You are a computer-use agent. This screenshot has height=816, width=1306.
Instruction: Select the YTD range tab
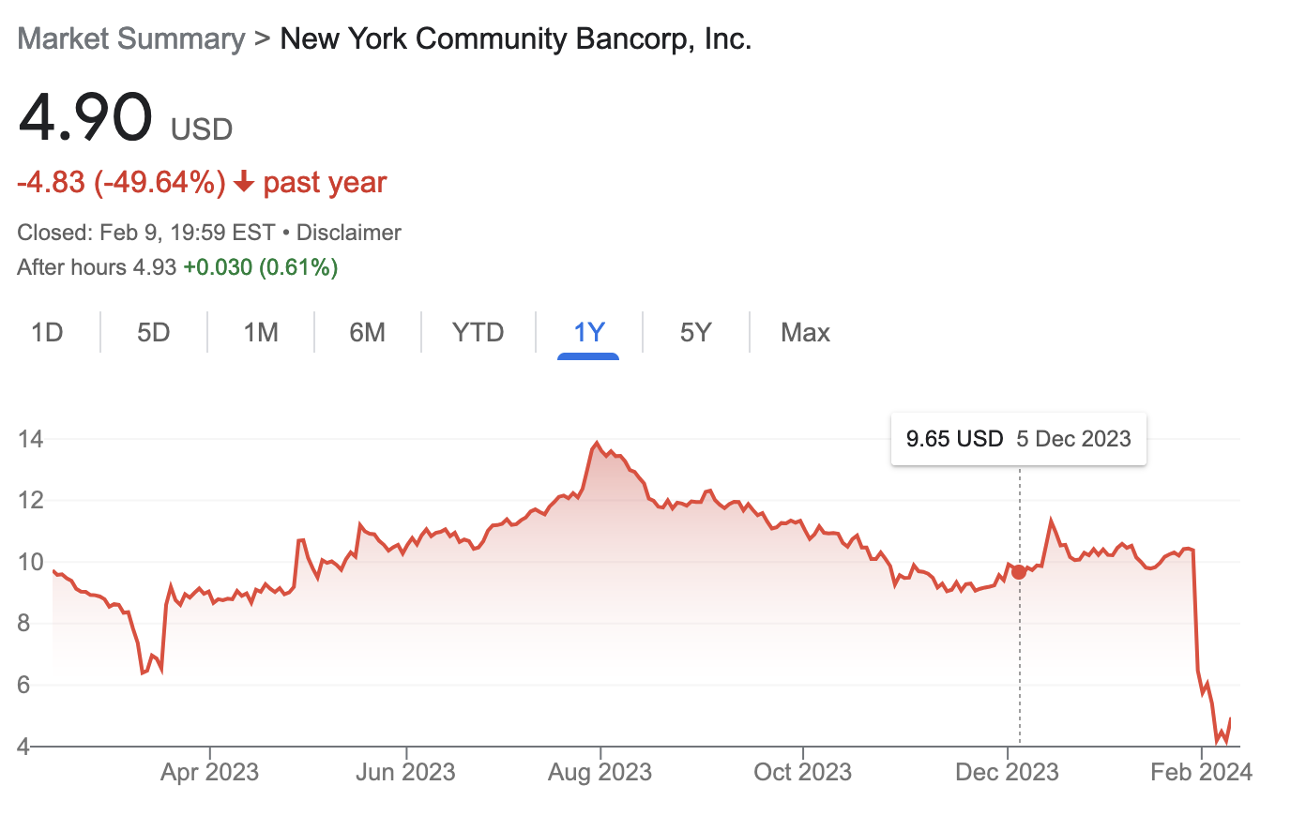[478, 333]
